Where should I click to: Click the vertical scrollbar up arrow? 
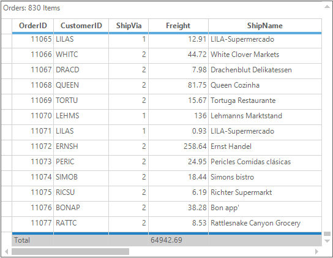click(x=327, y=7)
